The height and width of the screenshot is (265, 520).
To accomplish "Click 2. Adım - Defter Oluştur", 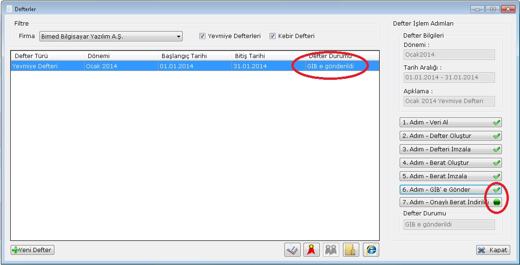I will pyautogui.click(x=450, y=136).
